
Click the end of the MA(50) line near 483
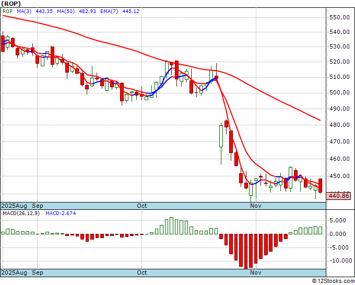click(320, 120)
